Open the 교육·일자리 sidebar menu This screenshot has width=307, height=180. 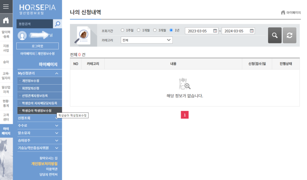click(6, 76)
